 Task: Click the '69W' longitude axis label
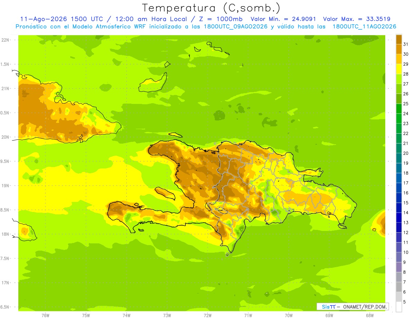(x=329, y=315)
